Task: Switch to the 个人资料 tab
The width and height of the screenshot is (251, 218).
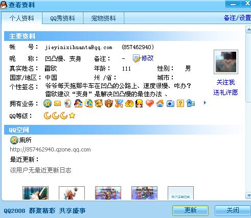Action: [21, 18]
